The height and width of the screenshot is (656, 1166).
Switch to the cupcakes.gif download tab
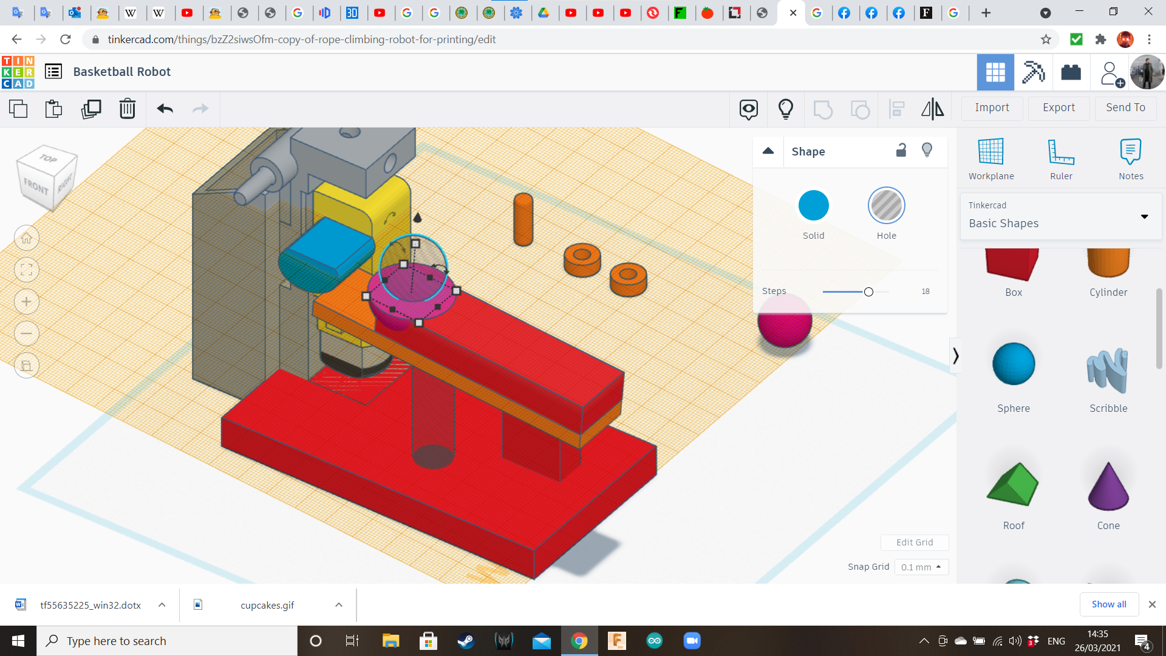[267, 604]
